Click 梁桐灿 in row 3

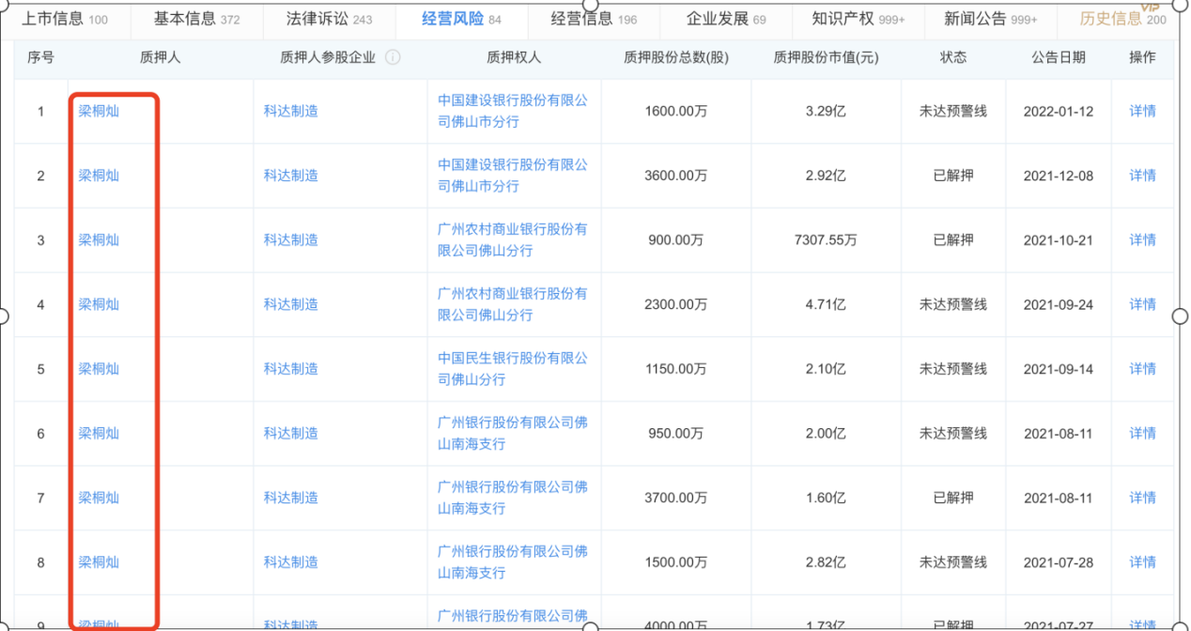coord(99,240)
